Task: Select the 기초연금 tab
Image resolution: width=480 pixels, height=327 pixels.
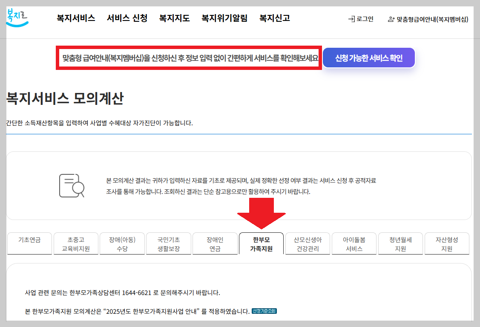Action: (29, 243)
